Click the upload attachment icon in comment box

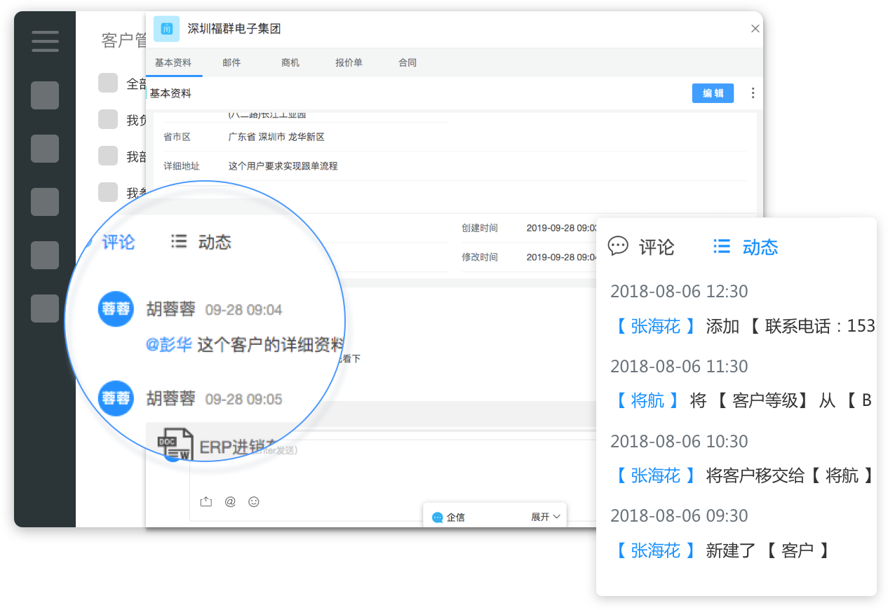click(206, 501)
